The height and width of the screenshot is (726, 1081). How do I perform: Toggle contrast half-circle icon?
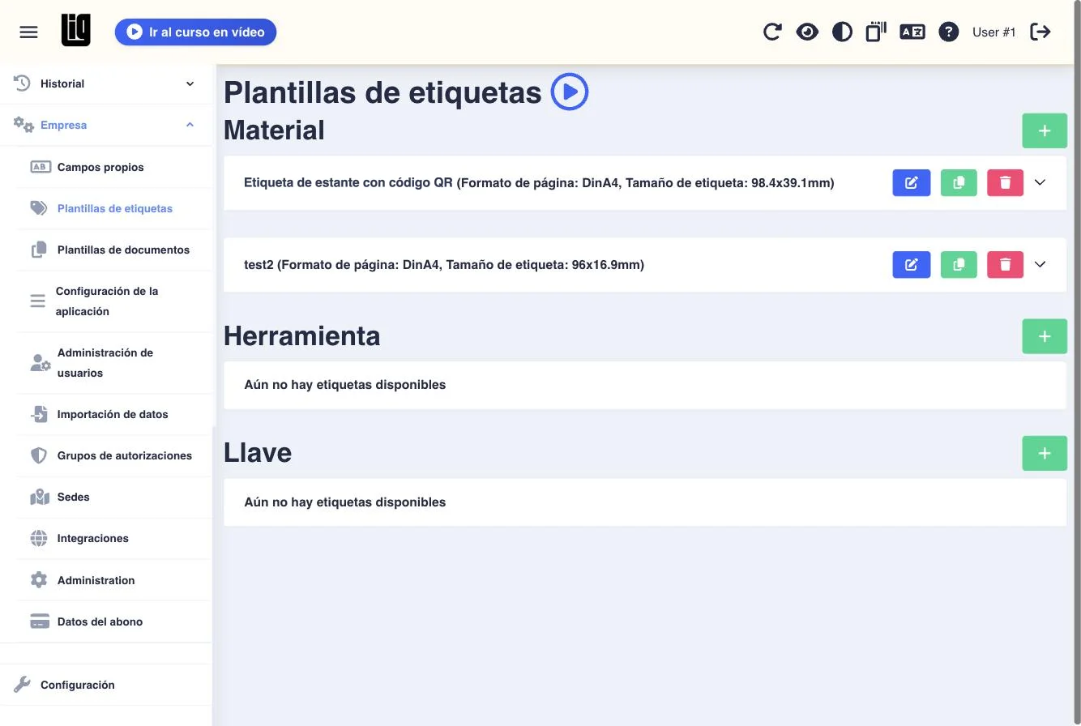coord(842,32)
